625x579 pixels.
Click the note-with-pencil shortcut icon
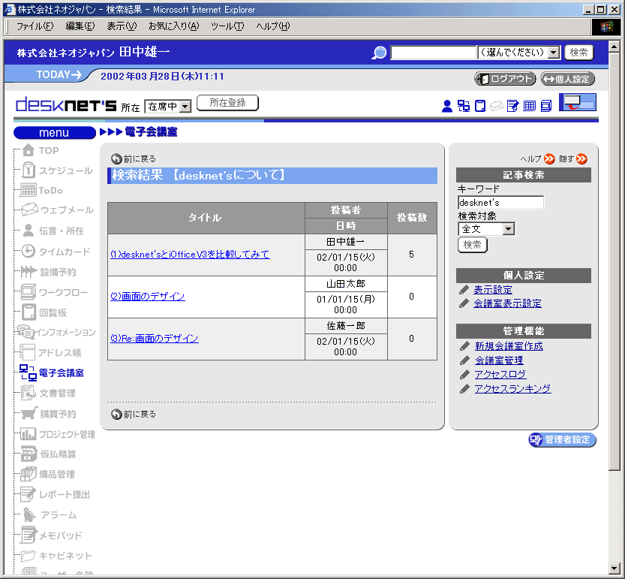[513, 106]
